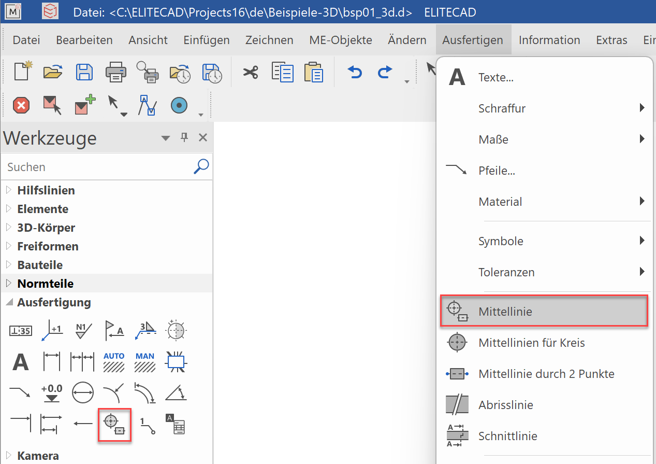Screen dimensions: 656x464
Task: Open the Zeichnen menu
Action: pos(269,40)
